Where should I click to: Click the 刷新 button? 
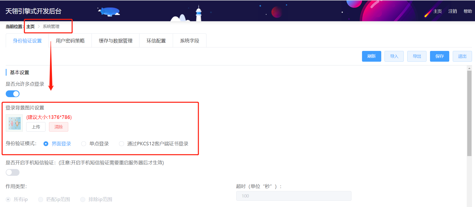click(371, 56)
